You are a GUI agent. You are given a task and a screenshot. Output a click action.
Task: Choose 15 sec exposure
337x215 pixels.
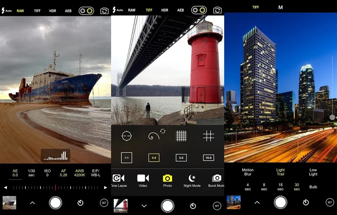(281, 187)
